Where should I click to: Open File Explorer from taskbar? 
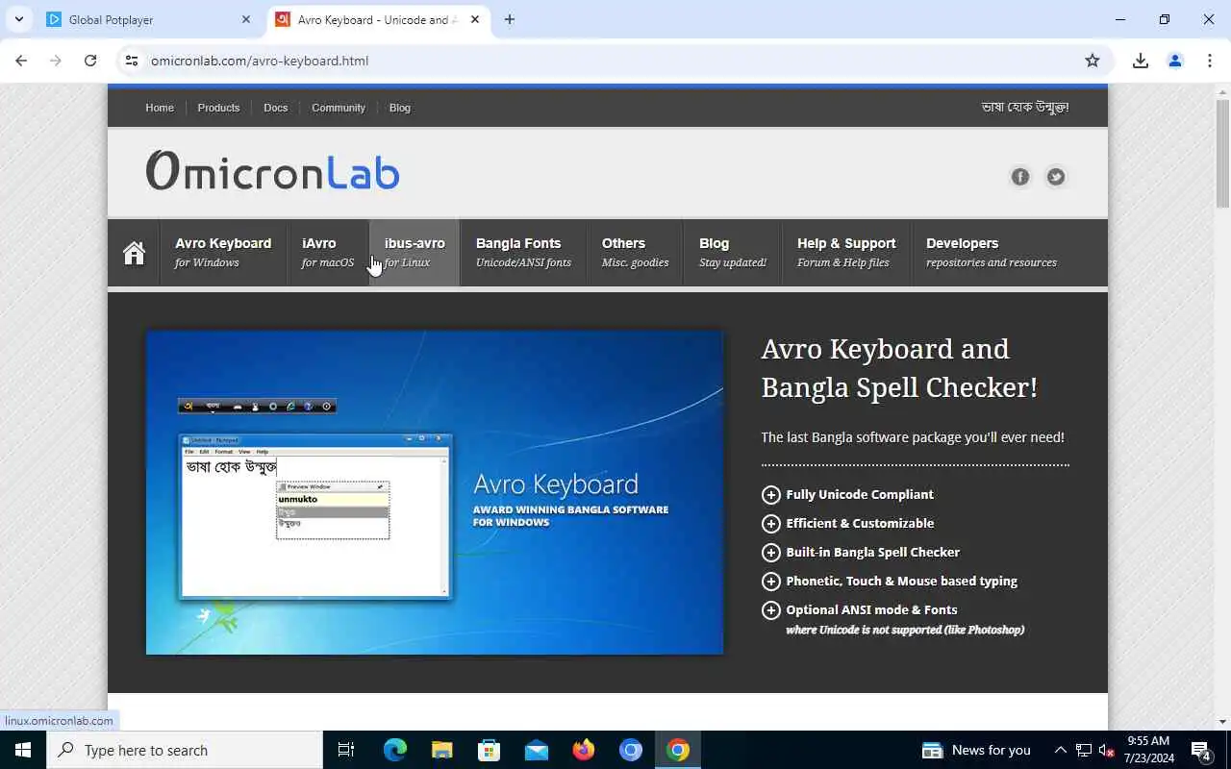441,750
